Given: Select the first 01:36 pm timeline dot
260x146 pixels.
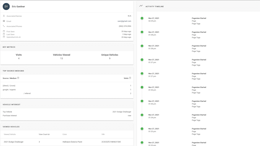Looking at the screenshot, I should click(x=142, y=87).
